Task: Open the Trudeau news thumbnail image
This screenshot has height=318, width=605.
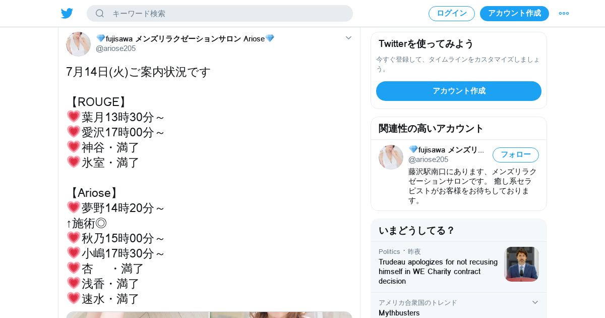Action: [521, 264]
